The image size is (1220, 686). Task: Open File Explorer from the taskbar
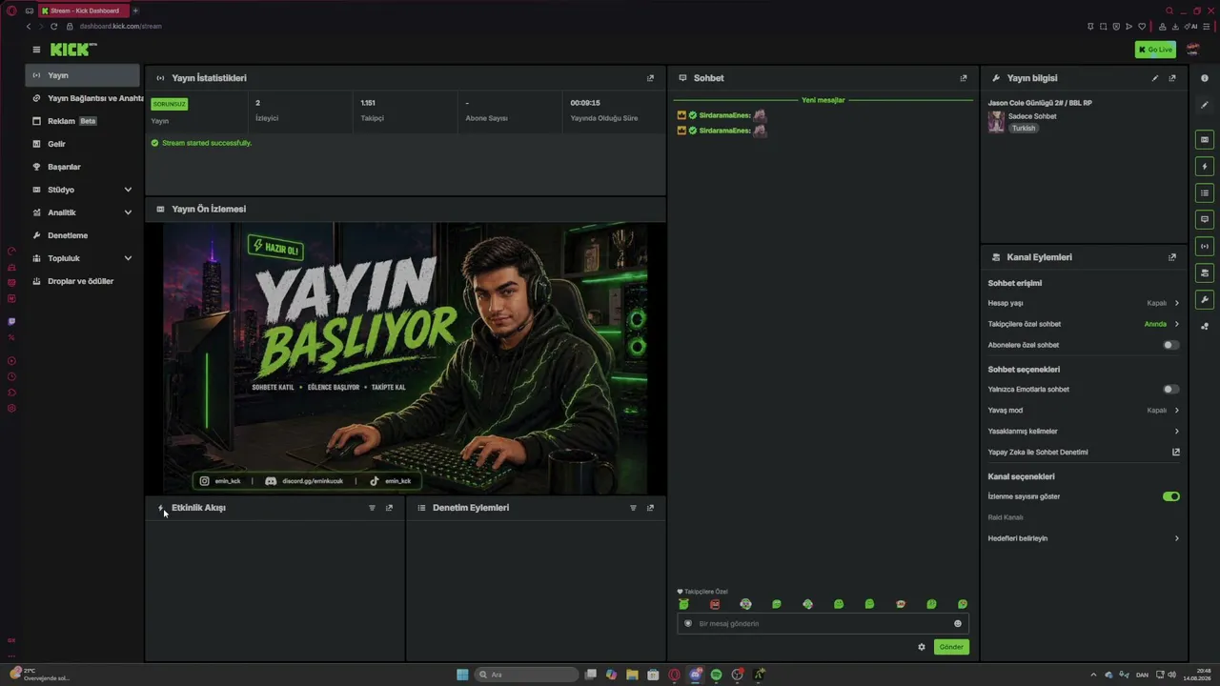pyautogui.click(x=632, y=675)
